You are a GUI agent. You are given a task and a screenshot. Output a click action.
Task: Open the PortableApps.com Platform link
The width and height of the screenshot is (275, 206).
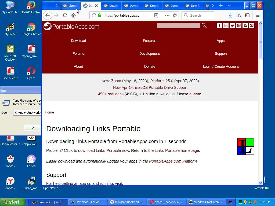173,161
